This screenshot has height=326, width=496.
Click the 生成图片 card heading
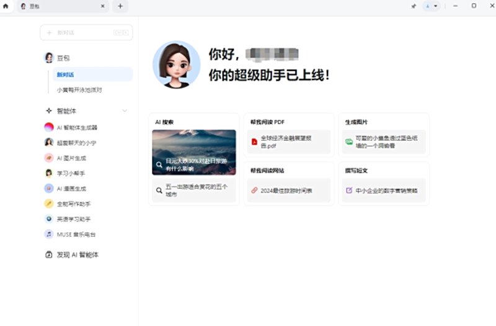click(x=356, y=122)
